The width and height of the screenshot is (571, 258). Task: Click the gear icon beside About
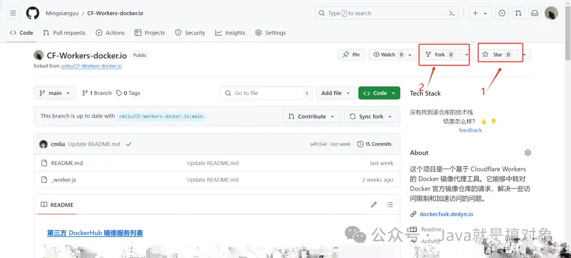click(x=528, y=152)
